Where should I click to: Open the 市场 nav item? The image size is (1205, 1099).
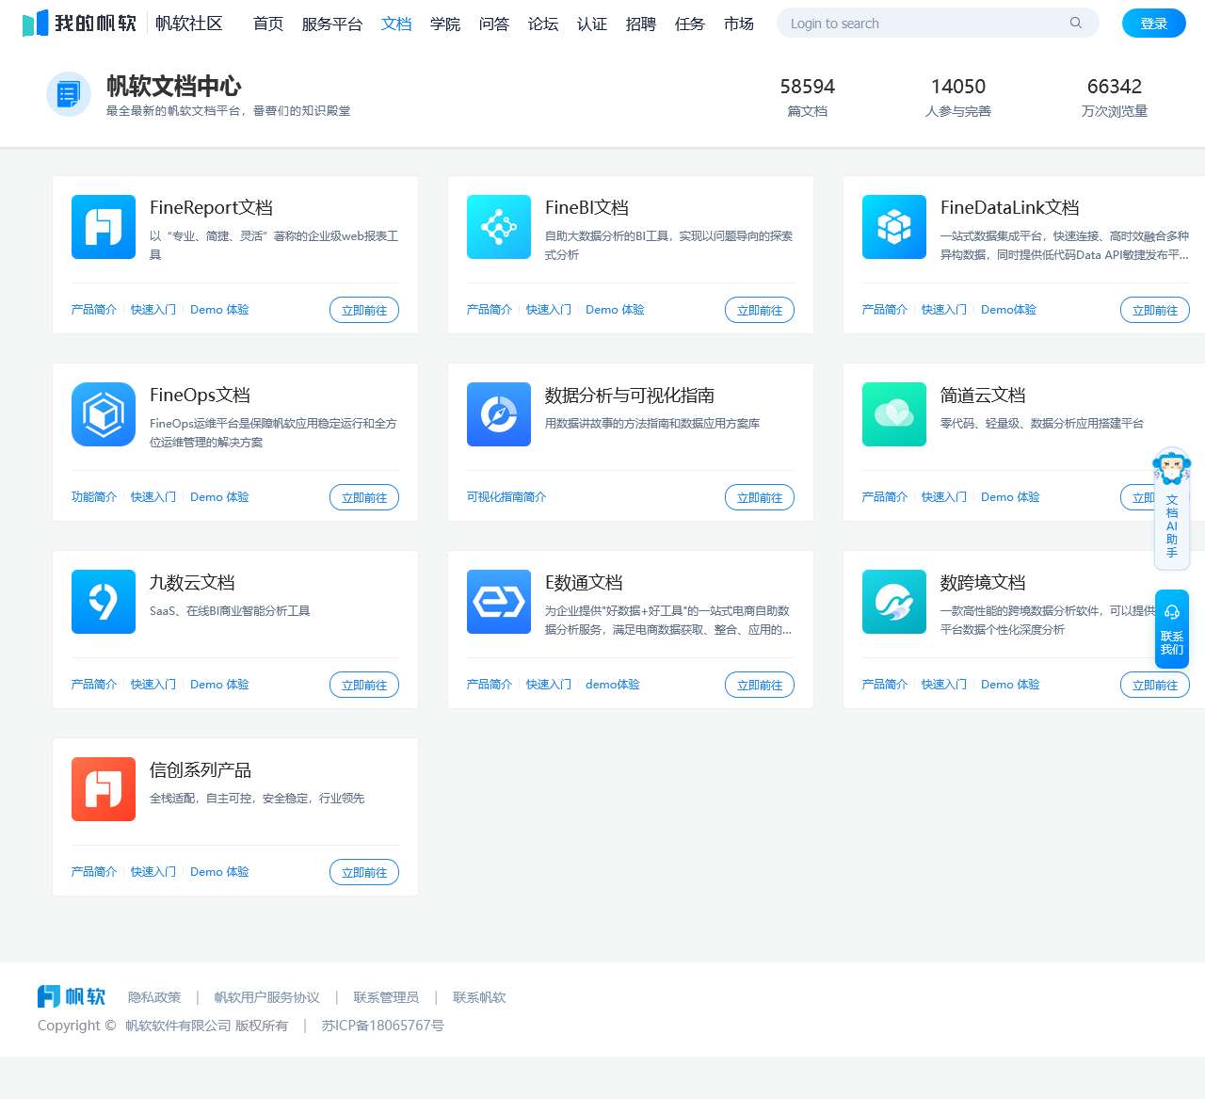point(739,24)
